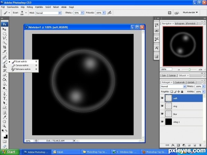The width and height of the screenshot is (207, 155).
Task: Select the Burn tool
Action: coord(4,88)
